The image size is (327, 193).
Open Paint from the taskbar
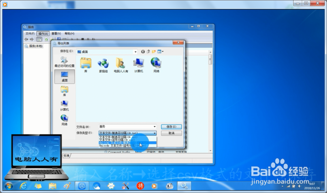(67, 186)
